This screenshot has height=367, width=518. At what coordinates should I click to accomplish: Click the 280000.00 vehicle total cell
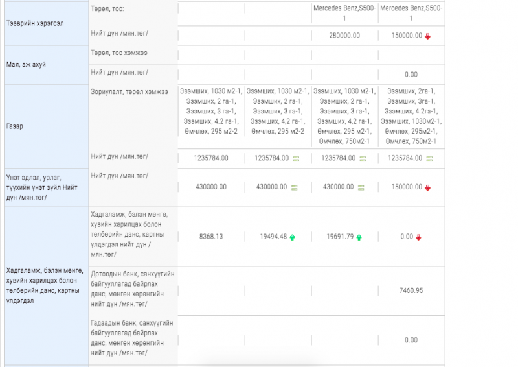pyautogui.click(x=344, y=36)
